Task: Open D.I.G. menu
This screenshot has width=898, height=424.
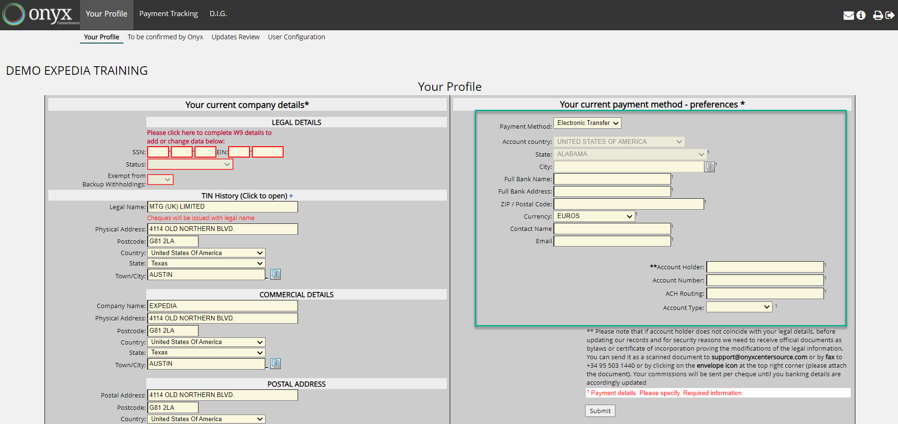Action: 218,14
